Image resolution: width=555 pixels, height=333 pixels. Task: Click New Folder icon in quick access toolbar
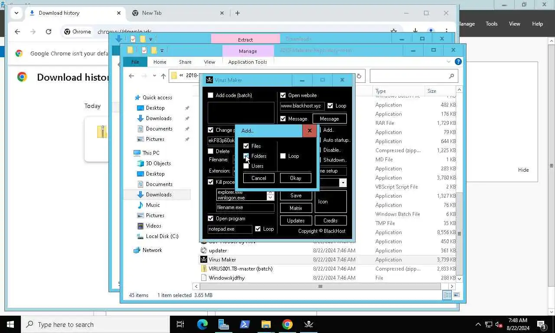click(x=154, y=50)
